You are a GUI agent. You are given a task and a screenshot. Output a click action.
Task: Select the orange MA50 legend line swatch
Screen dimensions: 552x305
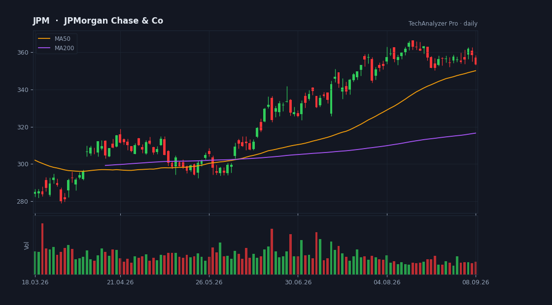(44, 39)
